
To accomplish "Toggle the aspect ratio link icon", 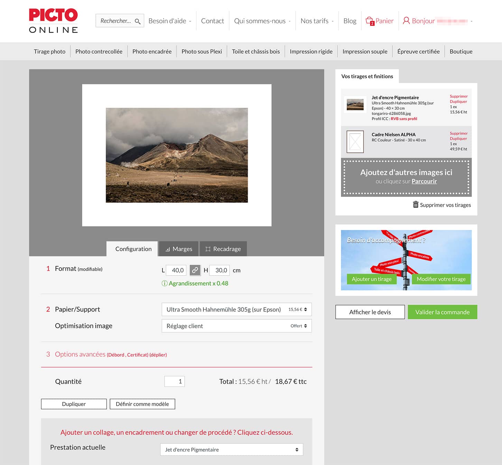I will click(195, 270).
